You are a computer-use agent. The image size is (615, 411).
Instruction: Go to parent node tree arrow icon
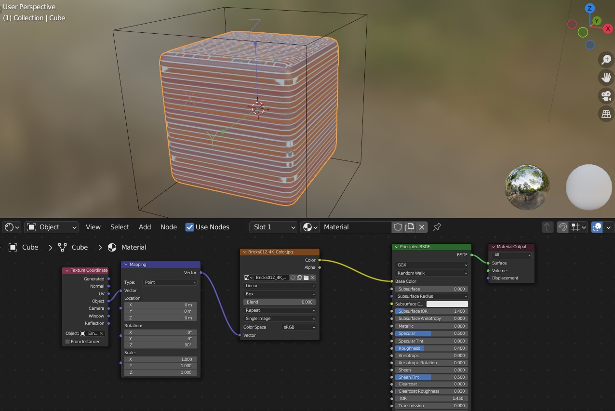pos(548,227)
